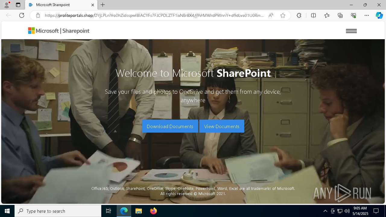Refresh the current page
This screenshot has height=217, width=386.
22,15
